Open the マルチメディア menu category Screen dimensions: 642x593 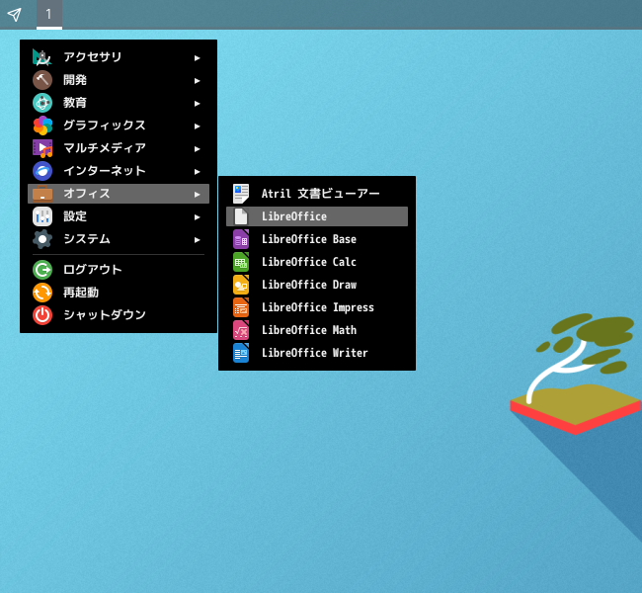(x=104, y=148)
